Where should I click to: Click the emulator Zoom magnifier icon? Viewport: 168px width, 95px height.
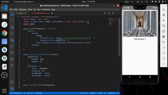click(x=164, y=42)
